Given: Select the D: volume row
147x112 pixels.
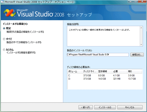Looking at the screenshot, I should point(105,79).
